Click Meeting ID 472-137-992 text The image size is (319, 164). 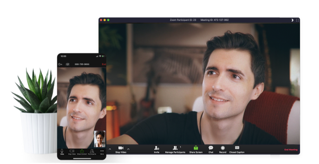[215, 20]
